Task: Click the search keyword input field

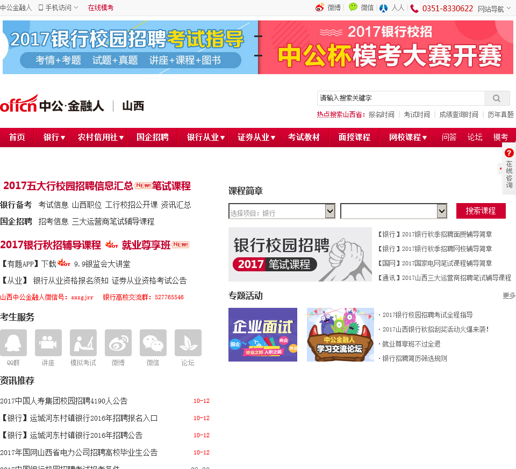Action: point(401,98)
